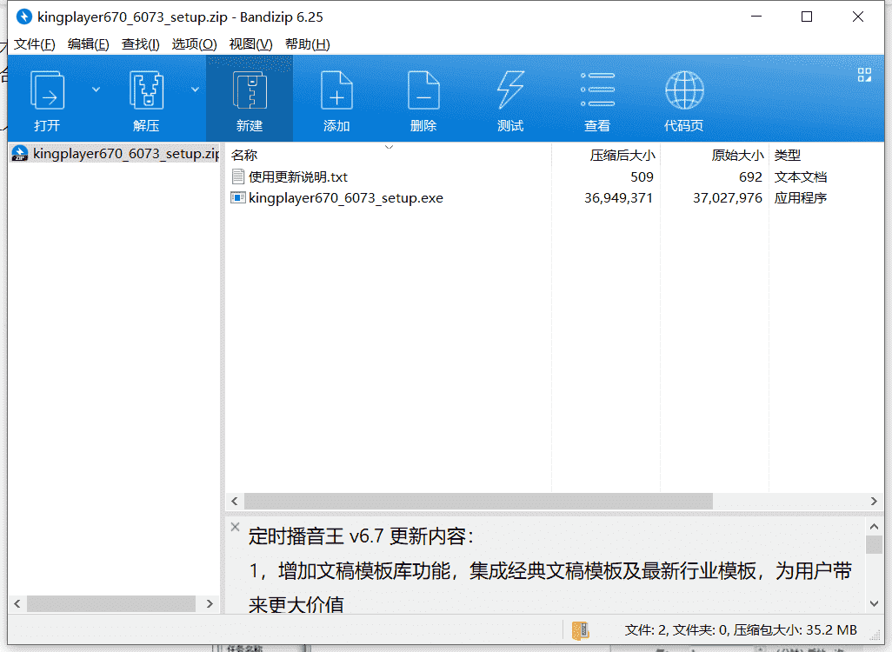Open the 视图(V) menu
Screen dimensions: 892x652
pyautogui.click(x=250, y=43)
